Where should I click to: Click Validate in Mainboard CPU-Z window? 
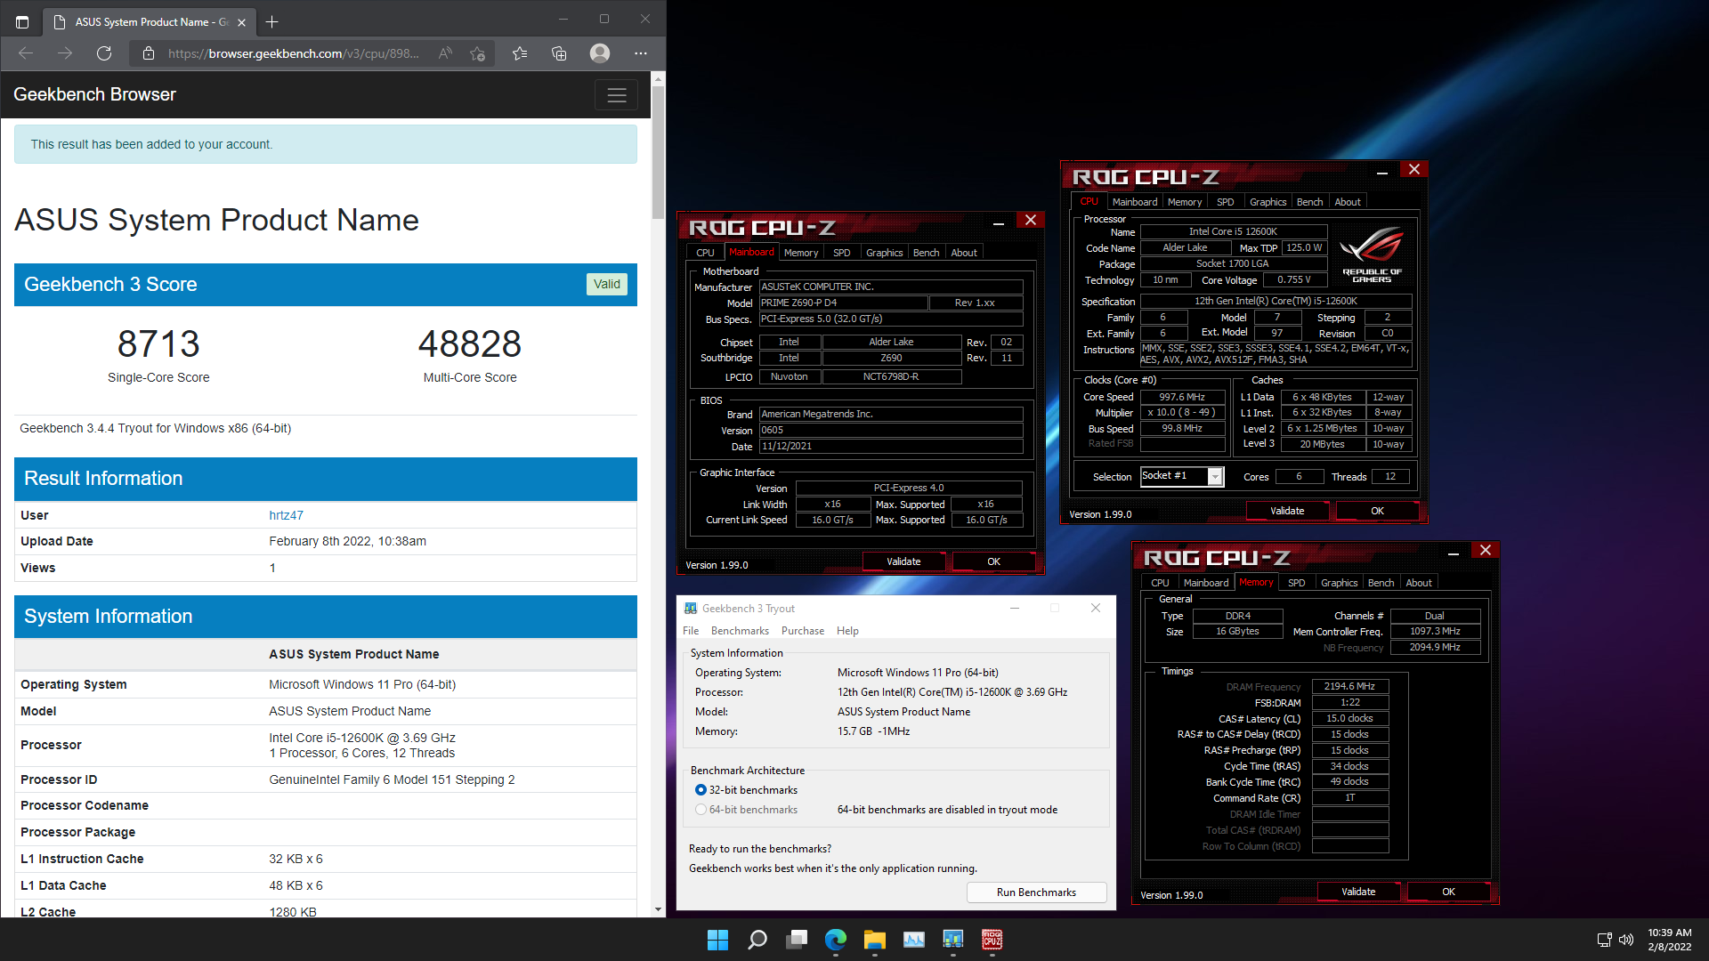903,561
